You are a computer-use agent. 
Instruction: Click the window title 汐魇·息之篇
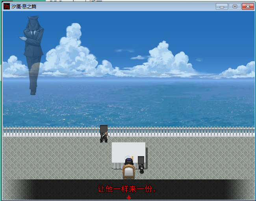24,7
